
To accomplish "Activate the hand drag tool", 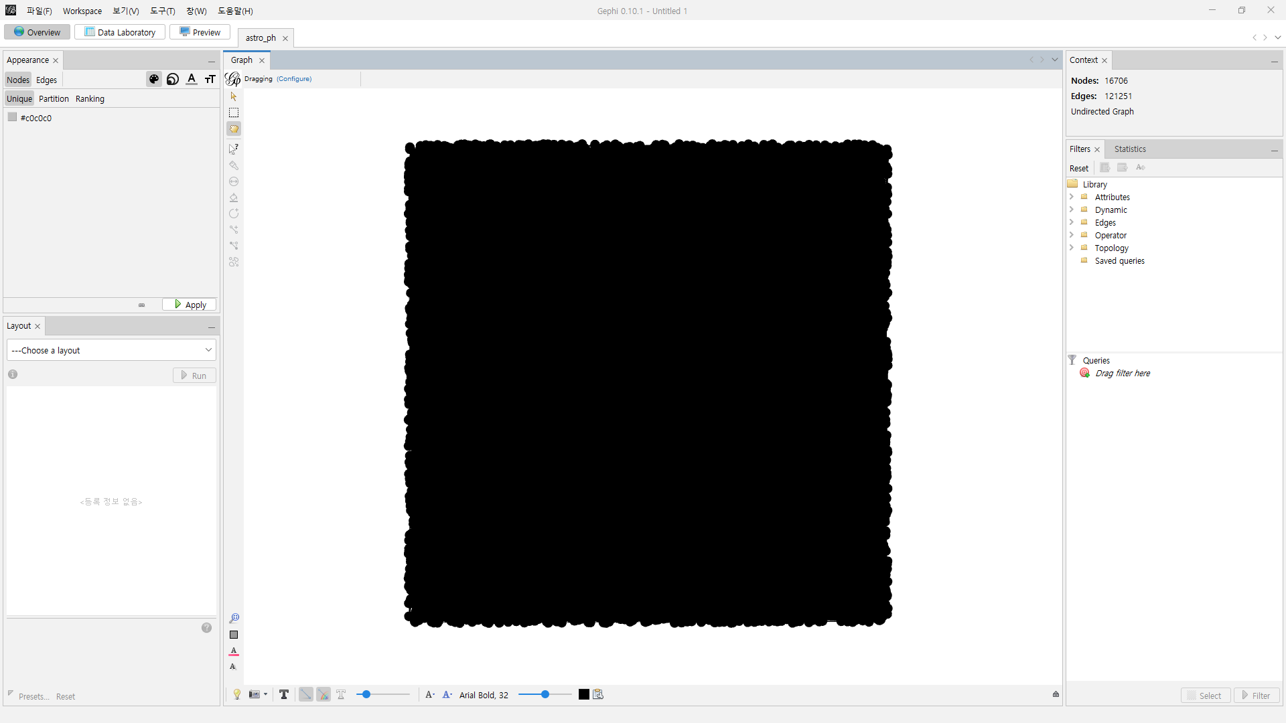I will pyautogui.click(x=234, y=129).
